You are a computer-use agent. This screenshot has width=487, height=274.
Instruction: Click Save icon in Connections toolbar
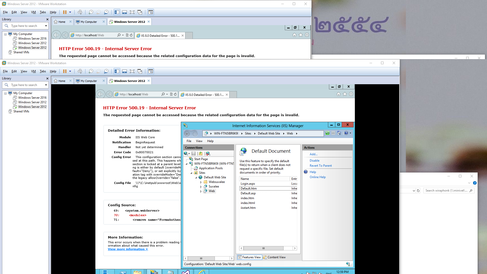tap(194, 153)
